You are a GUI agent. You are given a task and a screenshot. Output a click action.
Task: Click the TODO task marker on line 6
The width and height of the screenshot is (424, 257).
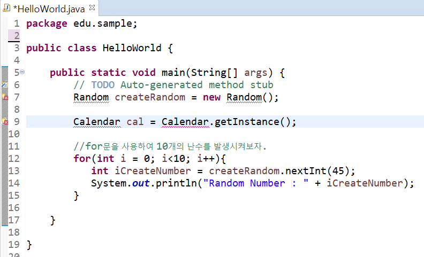(x=4, y=85)
